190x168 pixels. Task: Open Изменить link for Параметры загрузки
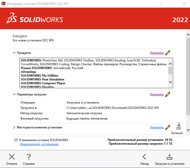pos(157,94)
